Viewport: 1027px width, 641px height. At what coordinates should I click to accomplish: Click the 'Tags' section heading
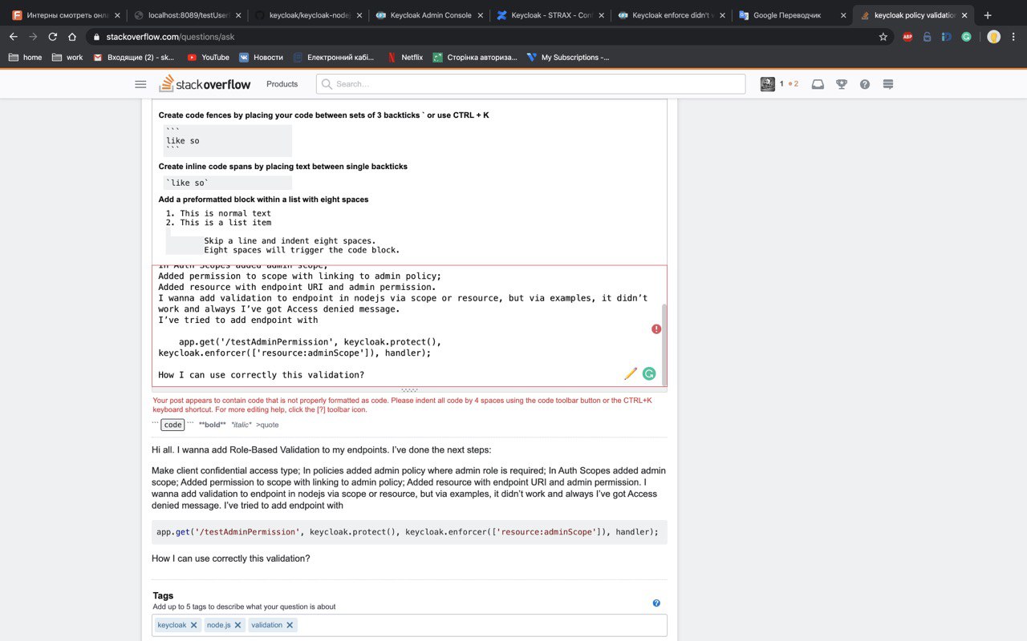(x=163, y=595)
